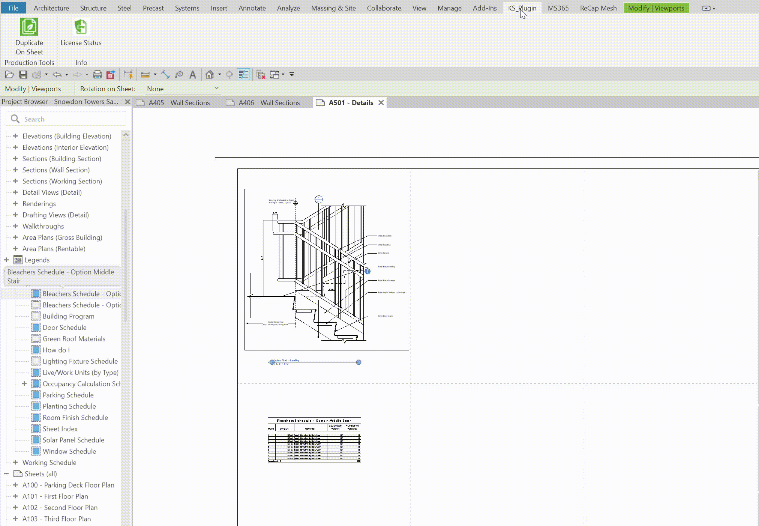
Task: Close the Project Browser panel
Action: [x=127, y=102]
